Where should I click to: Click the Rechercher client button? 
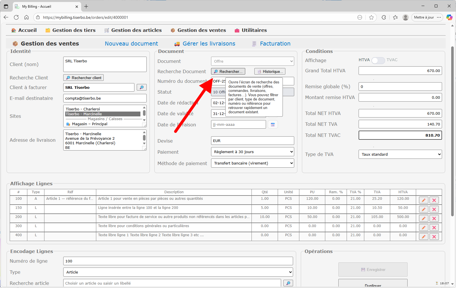click(83, 78)
